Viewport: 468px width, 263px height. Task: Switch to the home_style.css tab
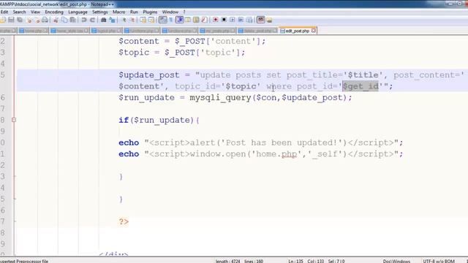tap(69, 31)
